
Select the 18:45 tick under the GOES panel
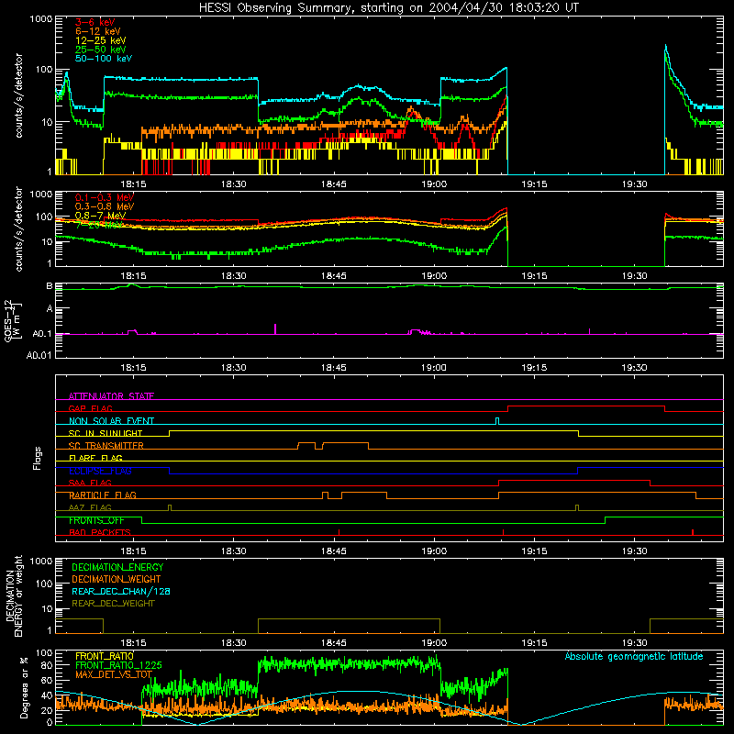[334, 368]
